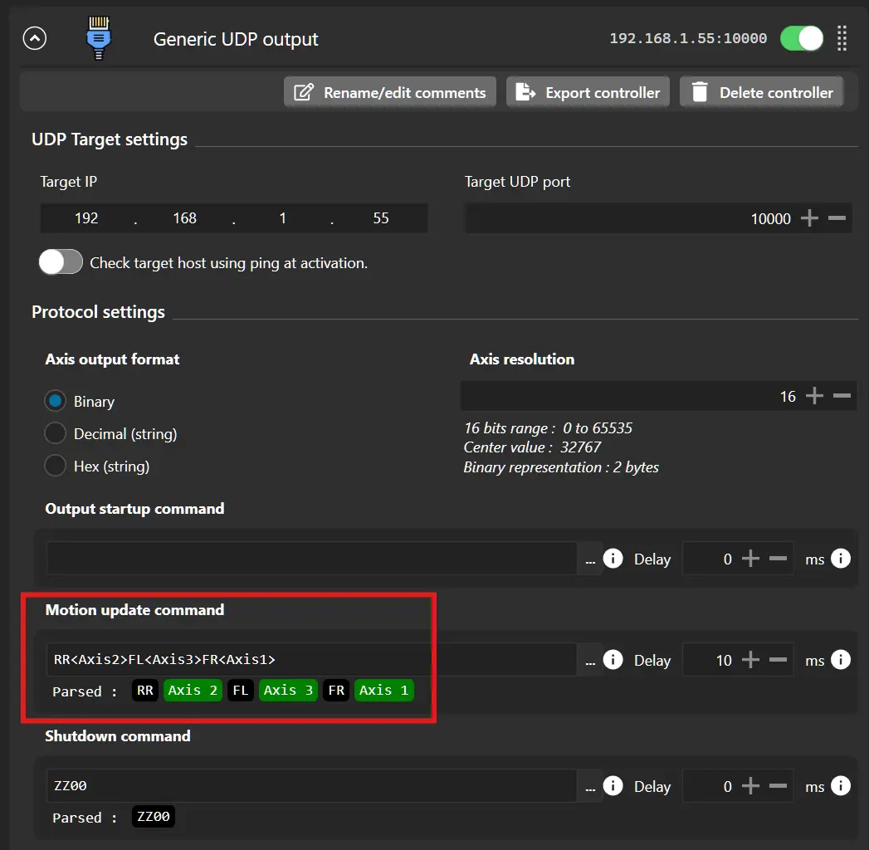Click the Axis resolution value 16
The width and height of the screenshot is (869, 850).
click(788, 397)
